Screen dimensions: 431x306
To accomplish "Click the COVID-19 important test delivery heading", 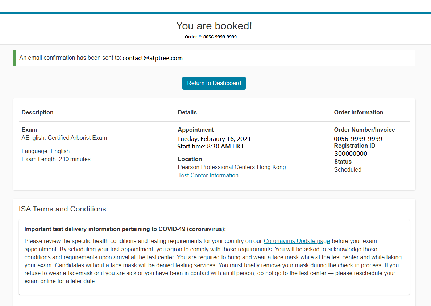I will pyautogui.click(x=125, y=229).
